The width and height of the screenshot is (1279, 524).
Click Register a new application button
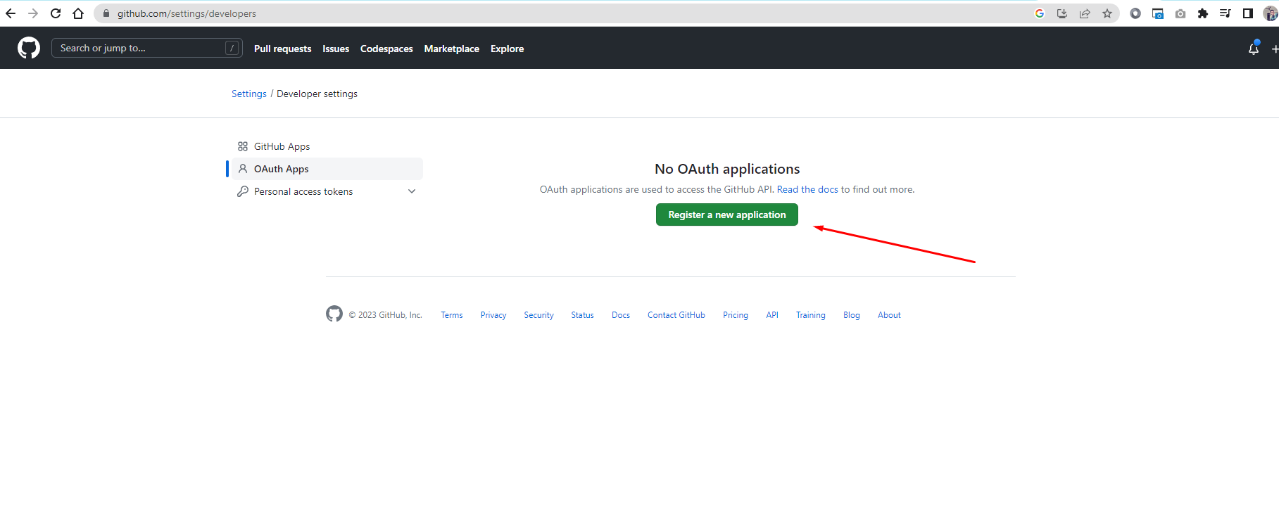[x=727, y=215]
